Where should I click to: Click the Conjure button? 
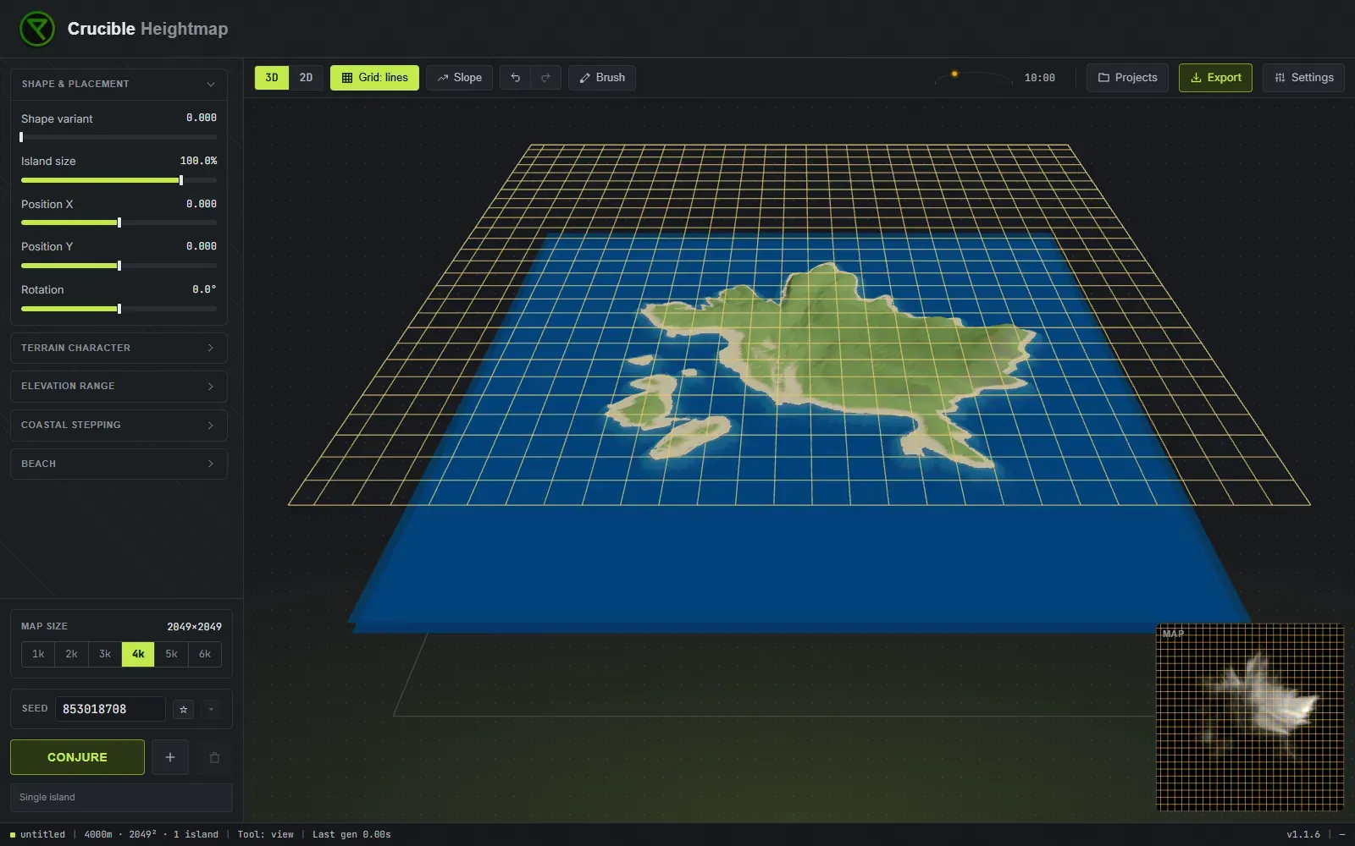(x=77, y=757)
